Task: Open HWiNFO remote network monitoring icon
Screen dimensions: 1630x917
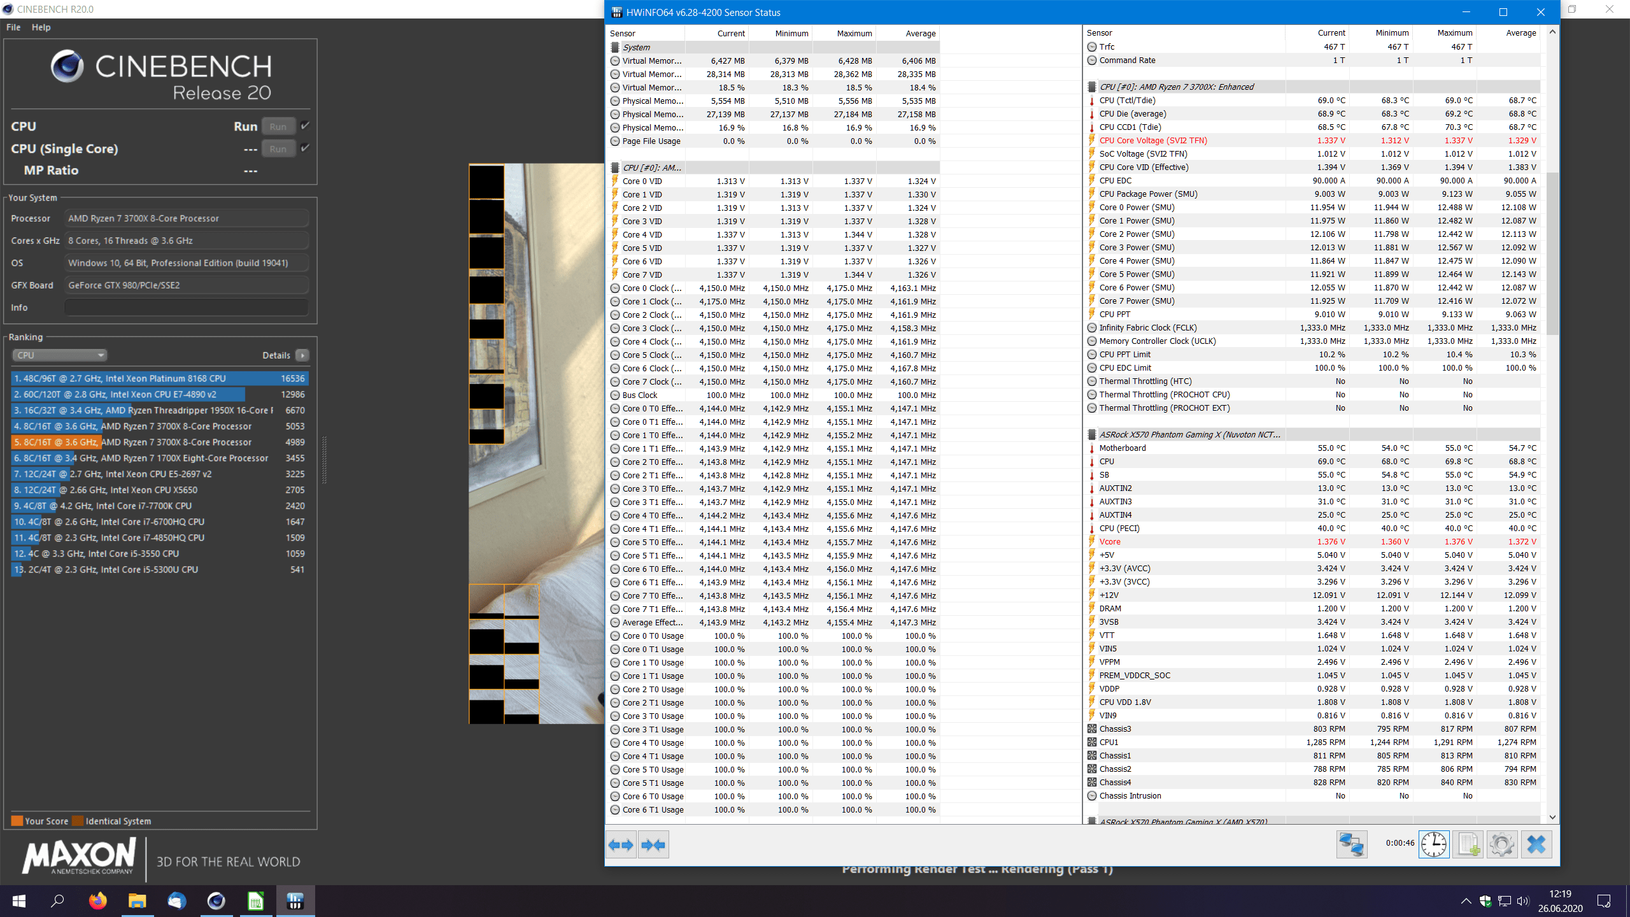Action: point(1351,844)
